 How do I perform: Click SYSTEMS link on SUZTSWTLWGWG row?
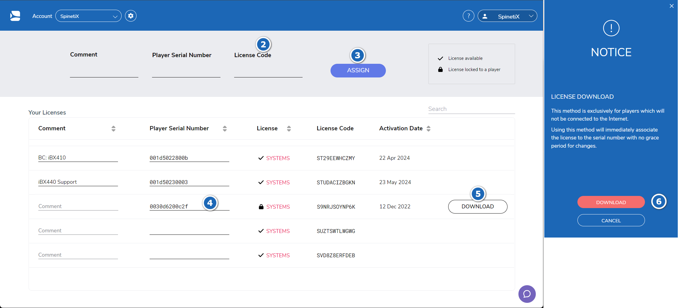(278, 231)
